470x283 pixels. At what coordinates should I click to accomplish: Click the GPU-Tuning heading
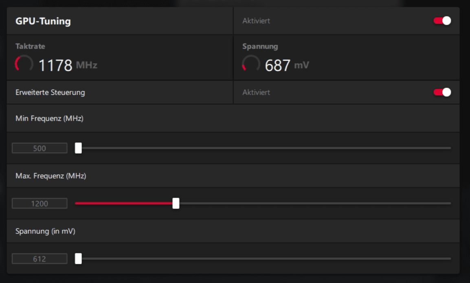coord(43,21)
